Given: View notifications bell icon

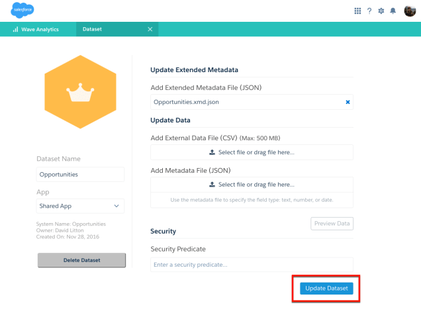Looking at the screenshot, I should pyautogui.click(x=393, y=11).
